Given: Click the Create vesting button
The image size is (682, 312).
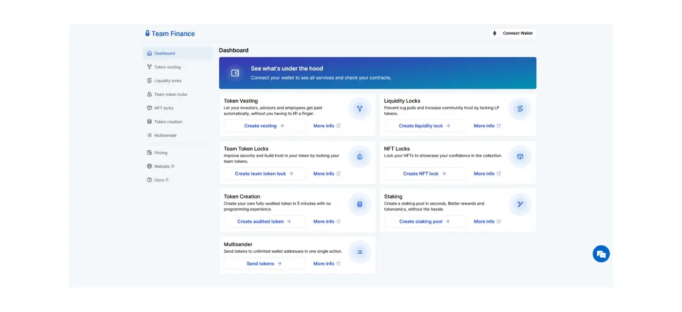Looking at the screenshot, I should (265, 126).
